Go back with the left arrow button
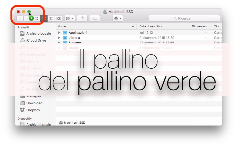The height and width of the screenshot is (147, 237). pyautogui.click(x=20, y=19)
